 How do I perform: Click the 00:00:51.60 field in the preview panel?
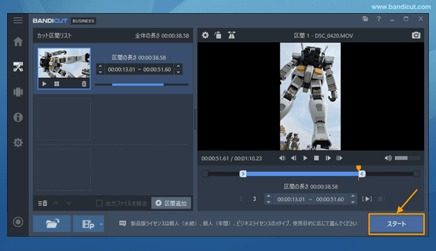[x=330, y=199]
